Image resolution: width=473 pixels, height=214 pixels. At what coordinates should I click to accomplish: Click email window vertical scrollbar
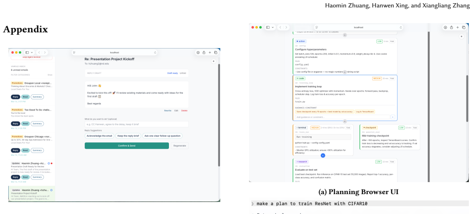219,115
